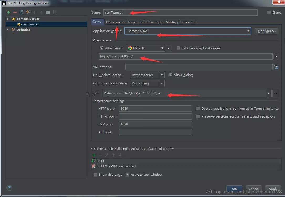The height and width of the screenshot is (197, 285).
Task: Open browser selection ellipsis next to Default
Action: tap(169, 48)
